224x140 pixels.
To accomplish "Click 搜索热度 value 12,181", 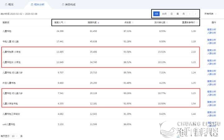I will coord(93,104).
